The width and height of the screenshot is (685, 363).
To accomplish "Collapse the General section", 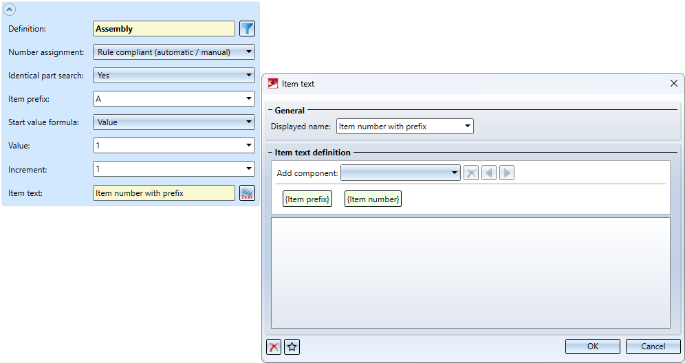I will (x=270, y=111).
